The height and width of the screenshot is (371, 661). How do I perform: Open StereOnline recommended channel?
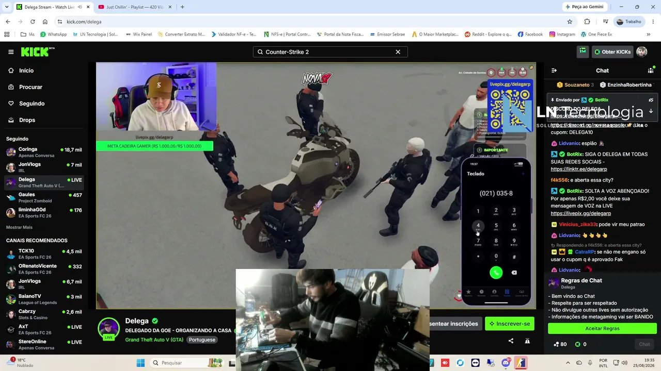[44, 344]
